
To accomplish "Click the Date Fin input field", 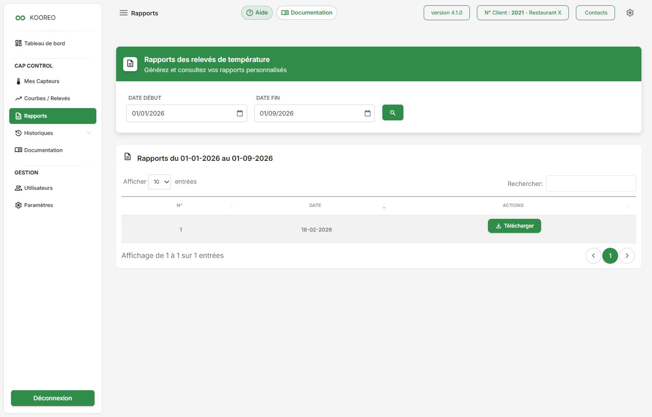I will click(315, 113).
